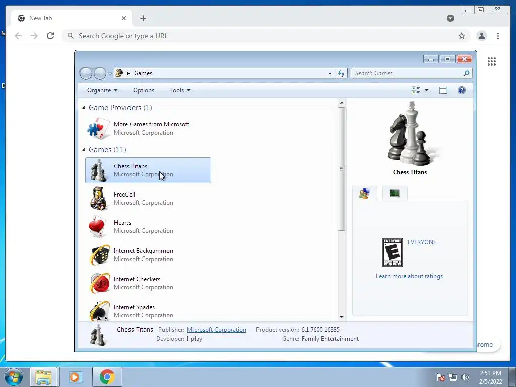Select the Internet Backgammon dice icon
Image resolution: width=516 pixels, height=387 pixels.
[x=99, y=254]
